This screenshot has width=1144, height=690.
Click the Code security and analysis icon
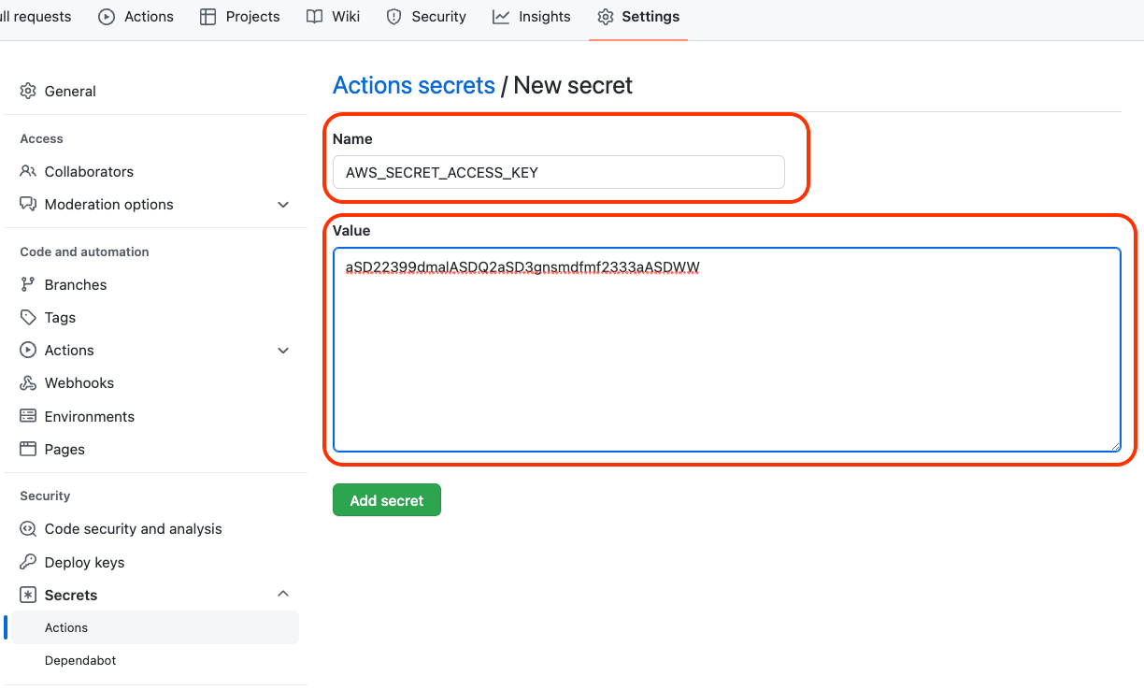[28, 529]
